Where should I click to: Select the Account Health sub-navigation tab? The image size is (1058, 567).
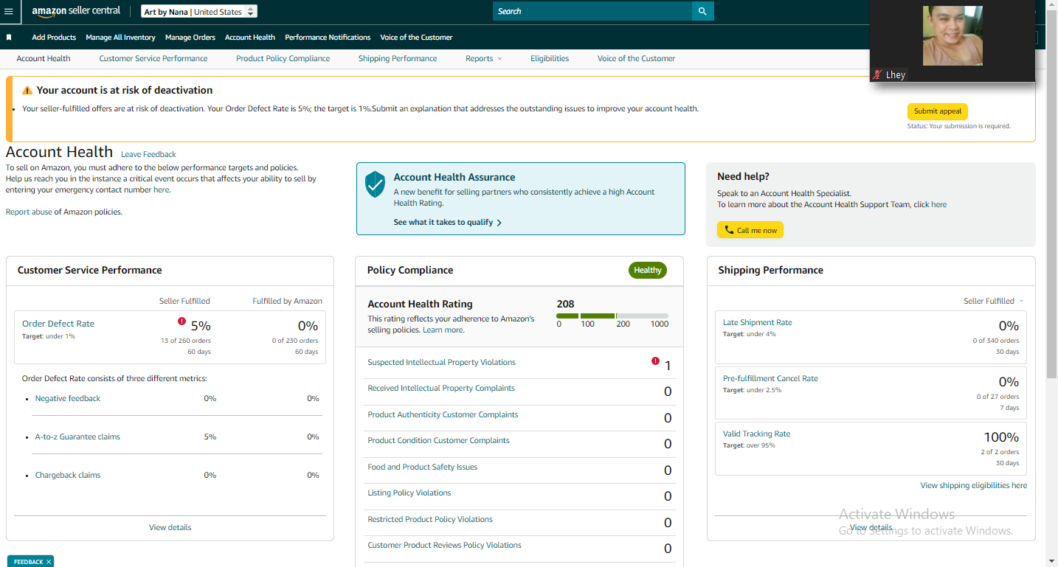[44, 58]
